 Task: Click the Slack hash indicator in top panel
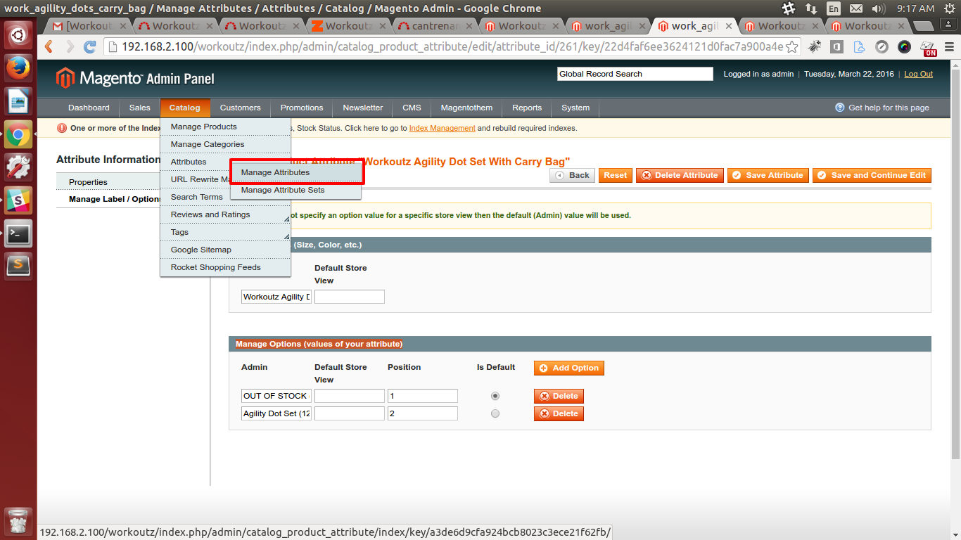pos(789,8)
